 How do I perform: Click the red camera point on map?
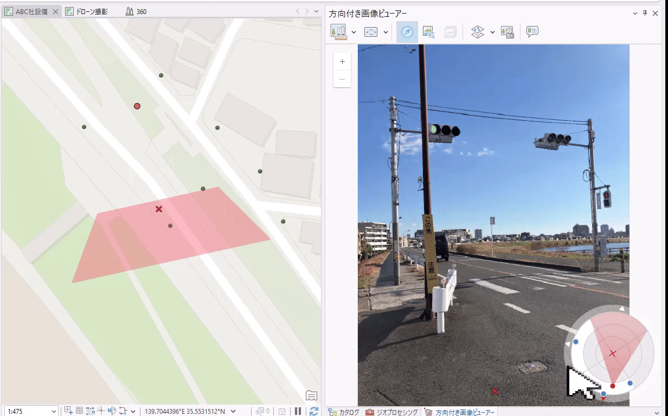click(x=137, y=106)
